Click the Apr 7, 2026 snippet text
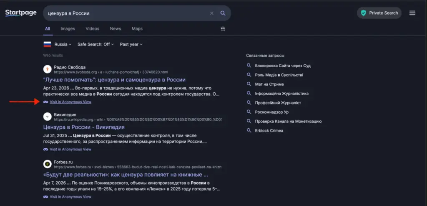 coord(132,186)
